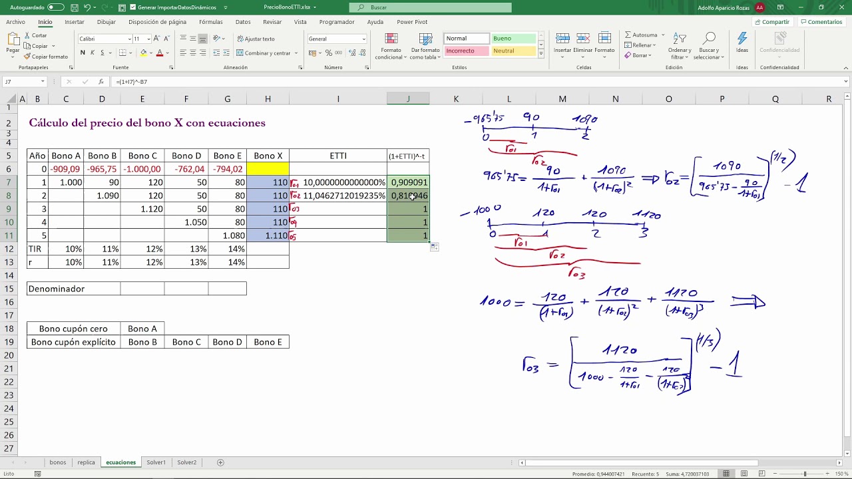Image resolution: width=852 pixels, height=479 pixels.
Task: Open Buscar y seleccionar magnifier
Action: point(709,46)
